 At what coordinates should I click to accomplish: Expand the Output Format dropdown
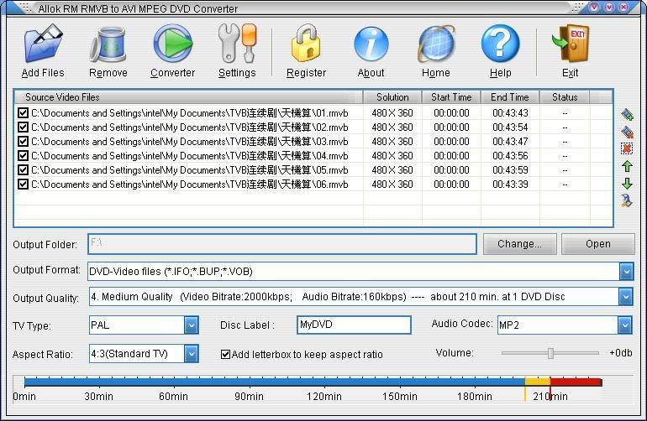626,271
